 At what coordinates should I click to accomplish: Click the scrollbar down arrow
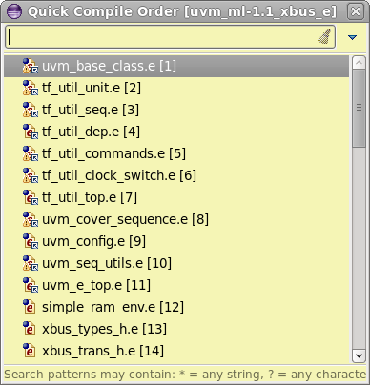359,355
